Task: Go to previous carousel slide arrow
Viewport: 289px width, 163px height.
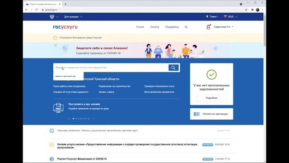Action: coord(69,119)
